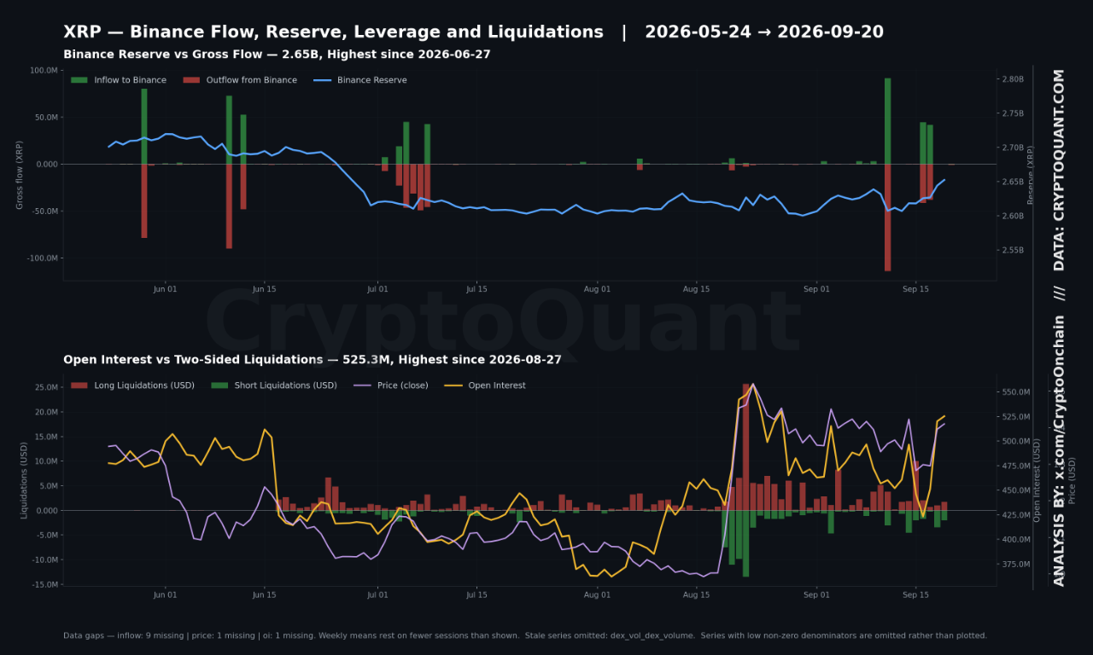Click the Short Liquidations (USD) legend swatch
1093x655 pixels.
point(219,385)
